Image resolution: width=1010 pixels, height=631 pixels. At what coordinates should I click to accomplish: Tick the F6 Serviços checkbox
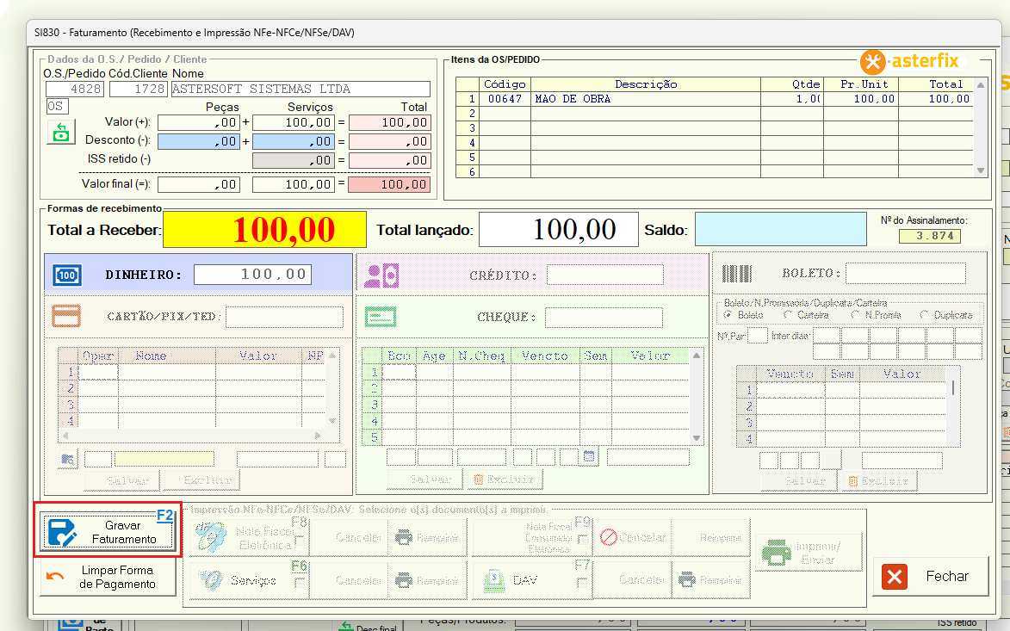click(x=300, y=583)
